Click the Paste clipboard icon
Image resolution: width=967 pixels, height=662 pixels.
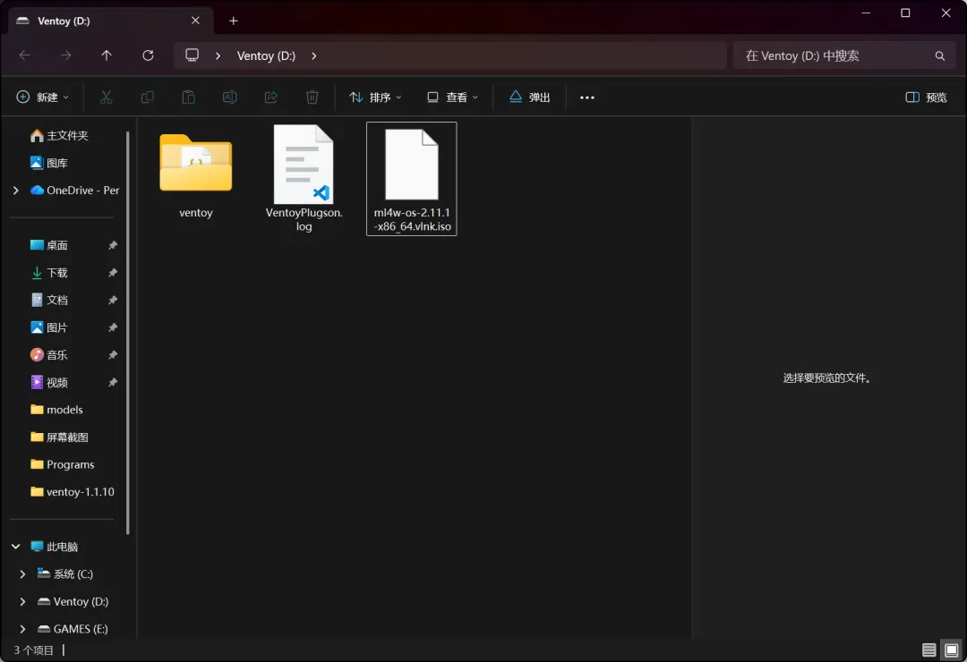189,98
